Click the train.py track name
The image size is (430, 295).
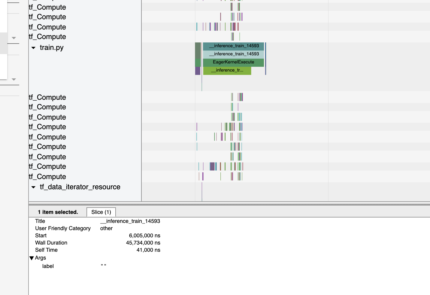(51, 47)
